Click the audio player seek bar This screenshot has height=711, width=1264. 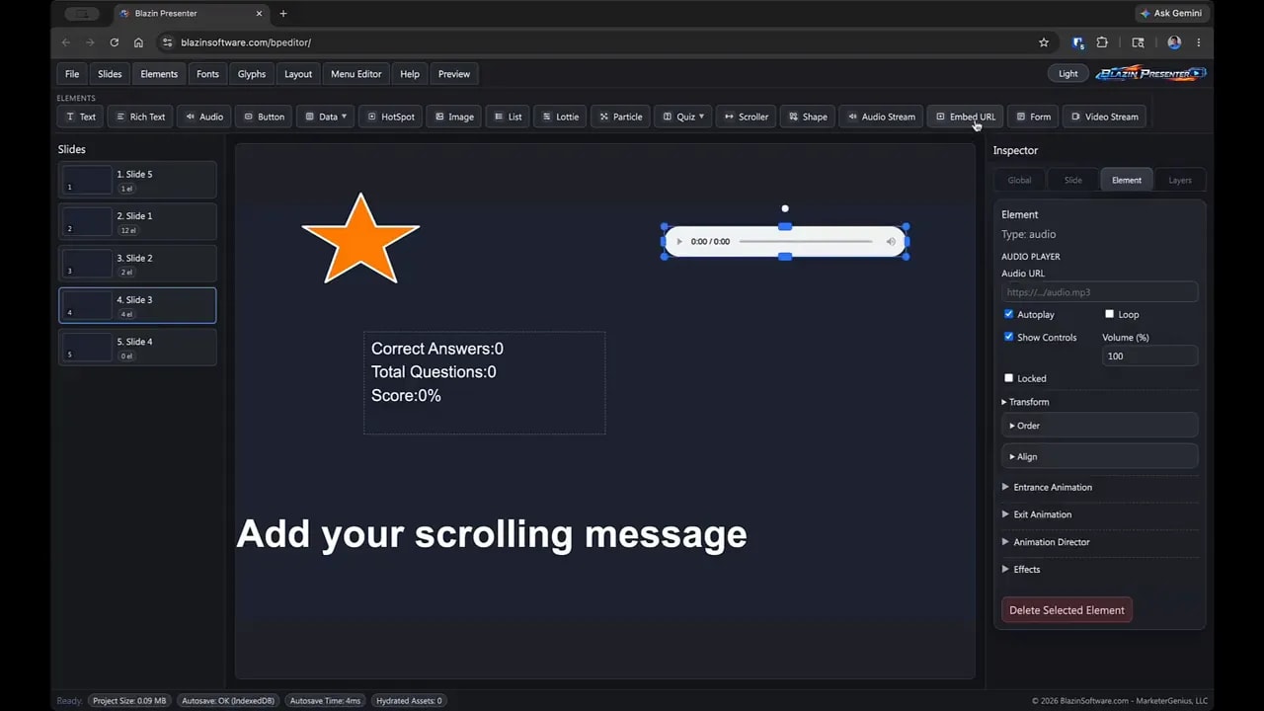(806, 242)
